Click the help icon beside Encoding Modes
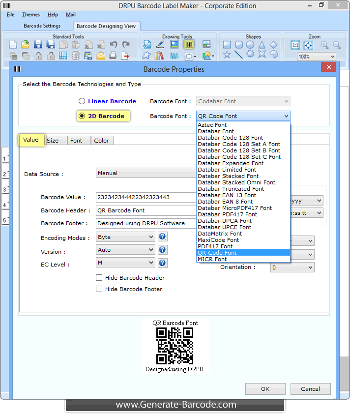 click(x=162, y=237)
